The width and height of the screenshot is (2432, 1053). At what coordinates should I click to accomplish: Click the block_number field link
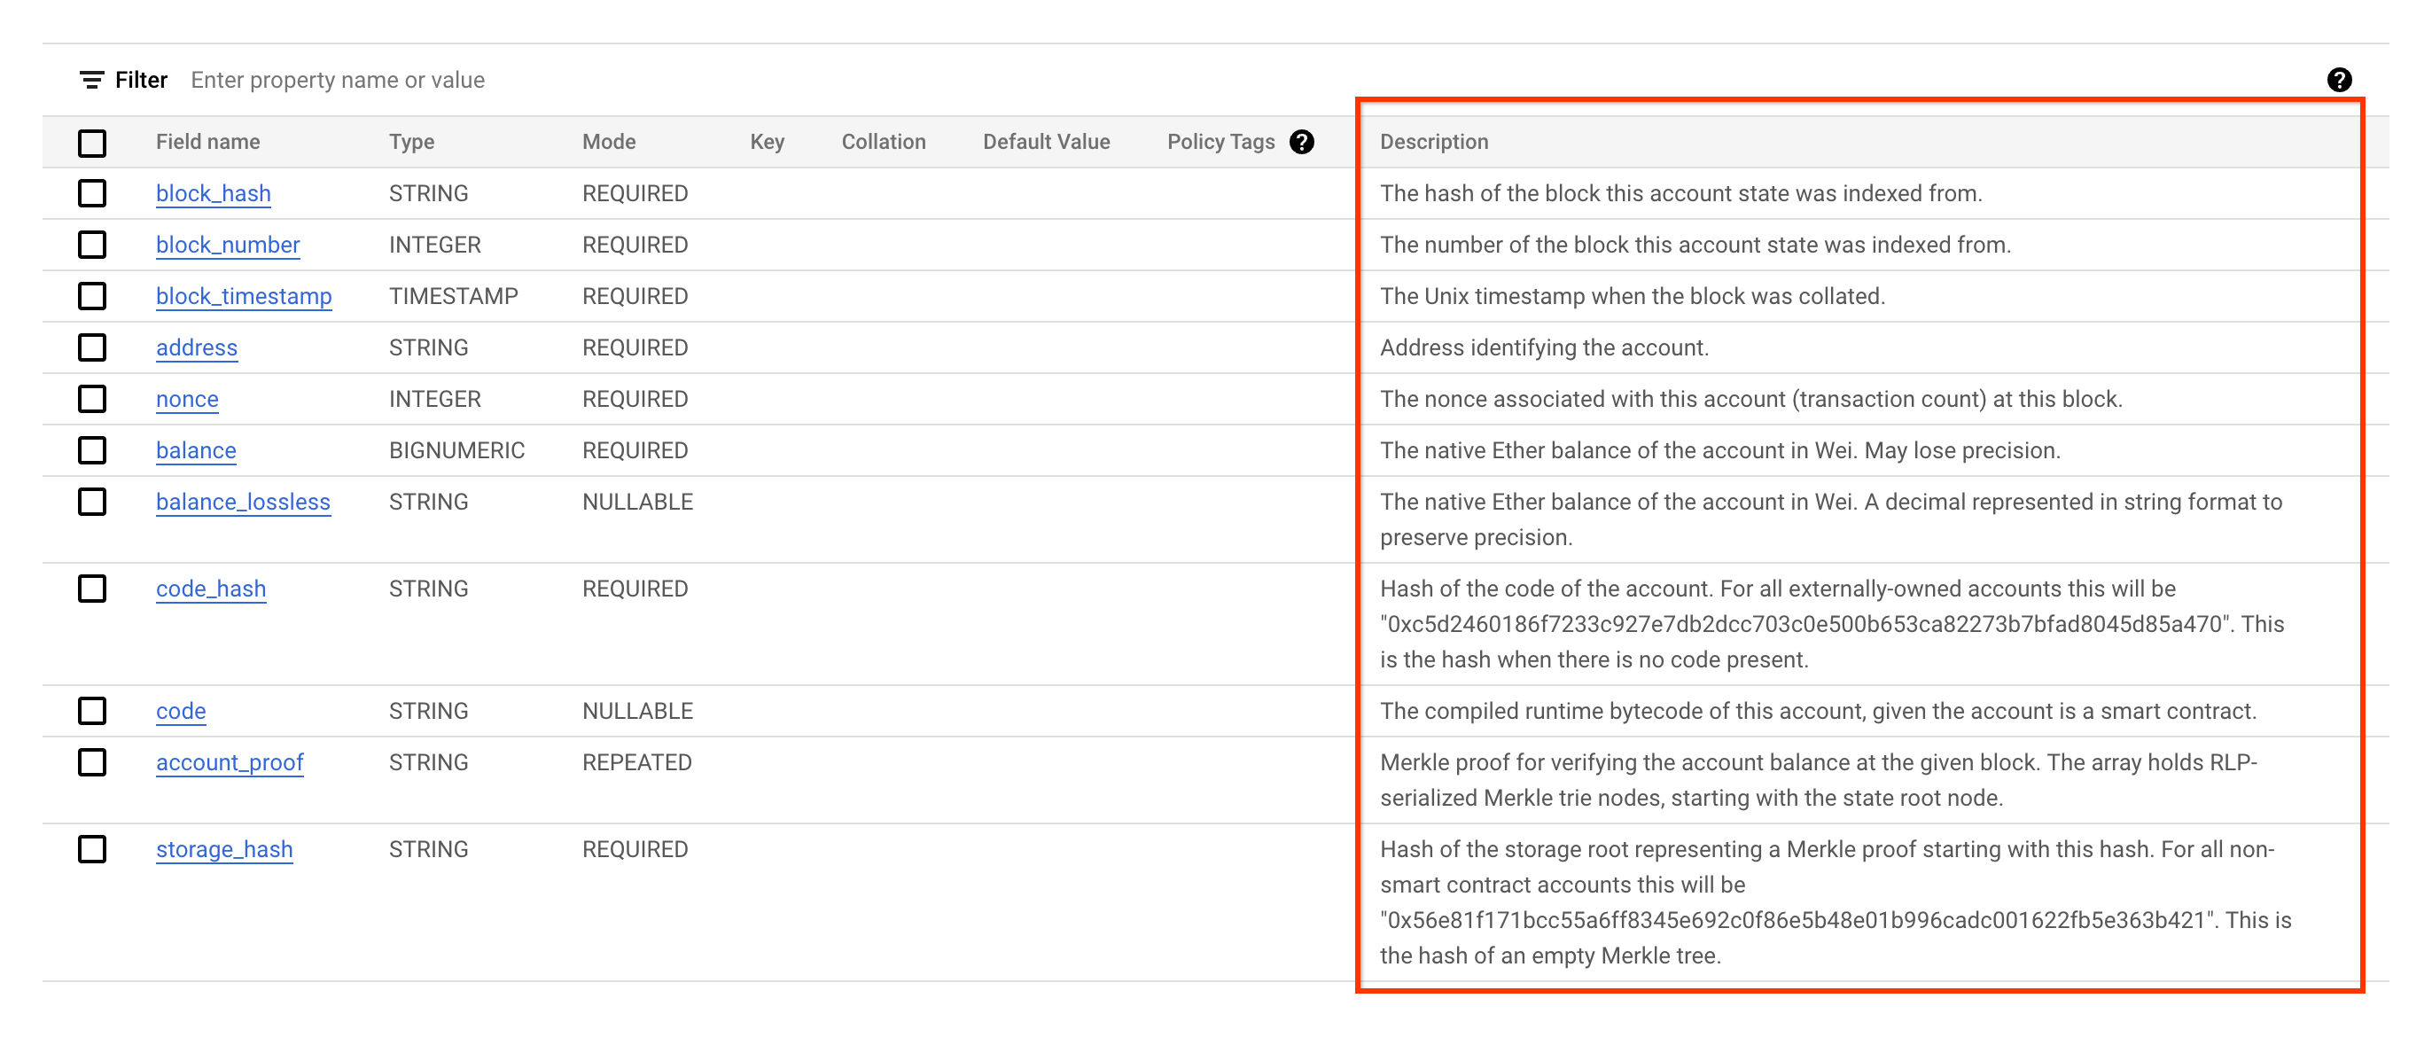tap(229, 245)
